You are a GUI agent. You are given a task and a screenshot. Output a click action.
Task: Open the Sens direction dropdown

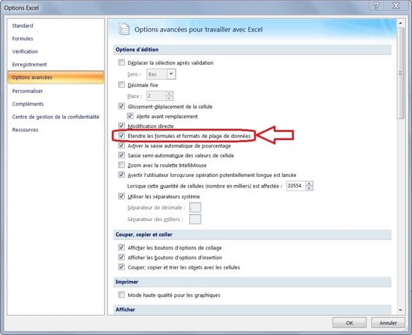(x=171, y=74)
